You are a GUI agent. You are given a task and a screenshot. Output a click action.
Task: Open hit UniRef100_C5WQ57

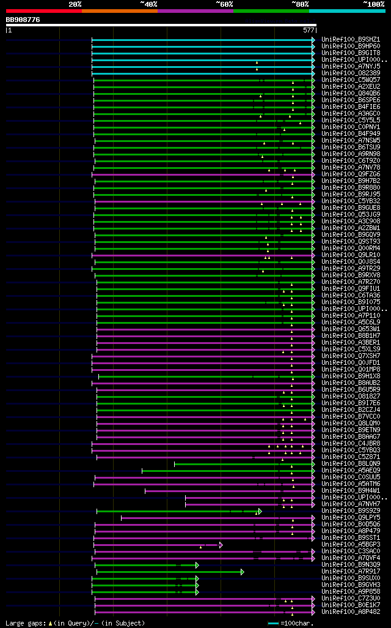[x=351, y=80]
